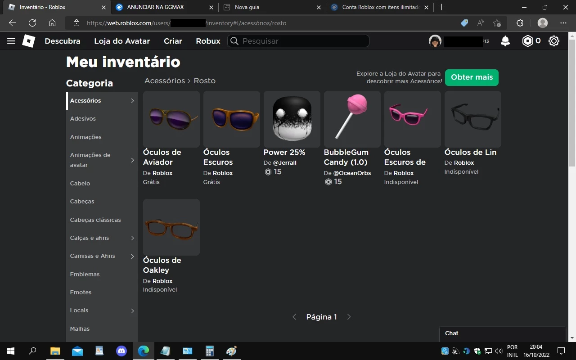Go to next inventory page arrow
This screenshot has height=360, width=576.
coord(349,317)
